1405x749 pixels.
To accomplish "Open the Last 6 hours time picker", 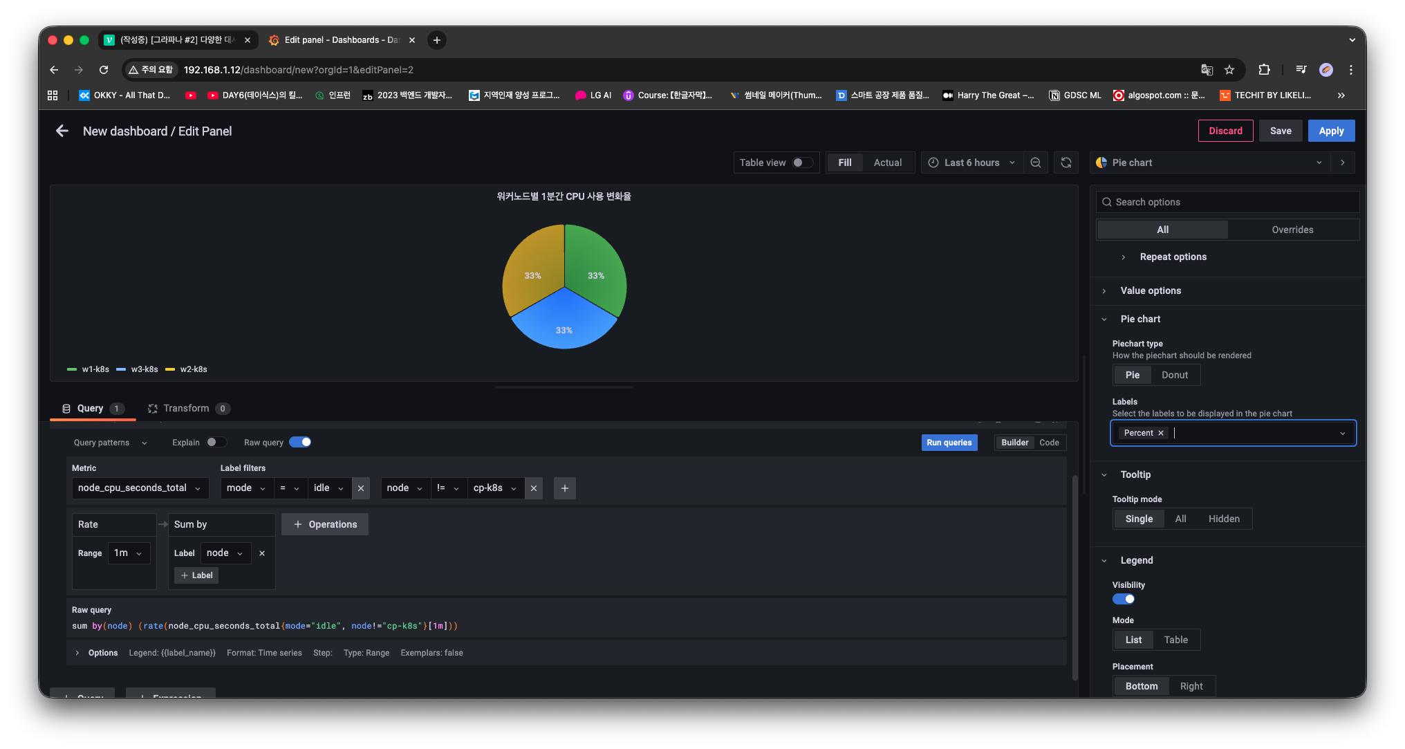I will tap(971, 163).
